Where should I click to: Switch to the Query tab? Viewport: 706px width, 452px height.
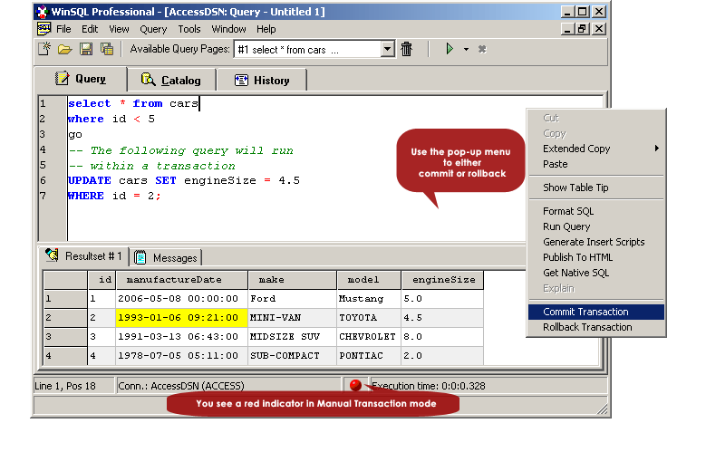81,79
